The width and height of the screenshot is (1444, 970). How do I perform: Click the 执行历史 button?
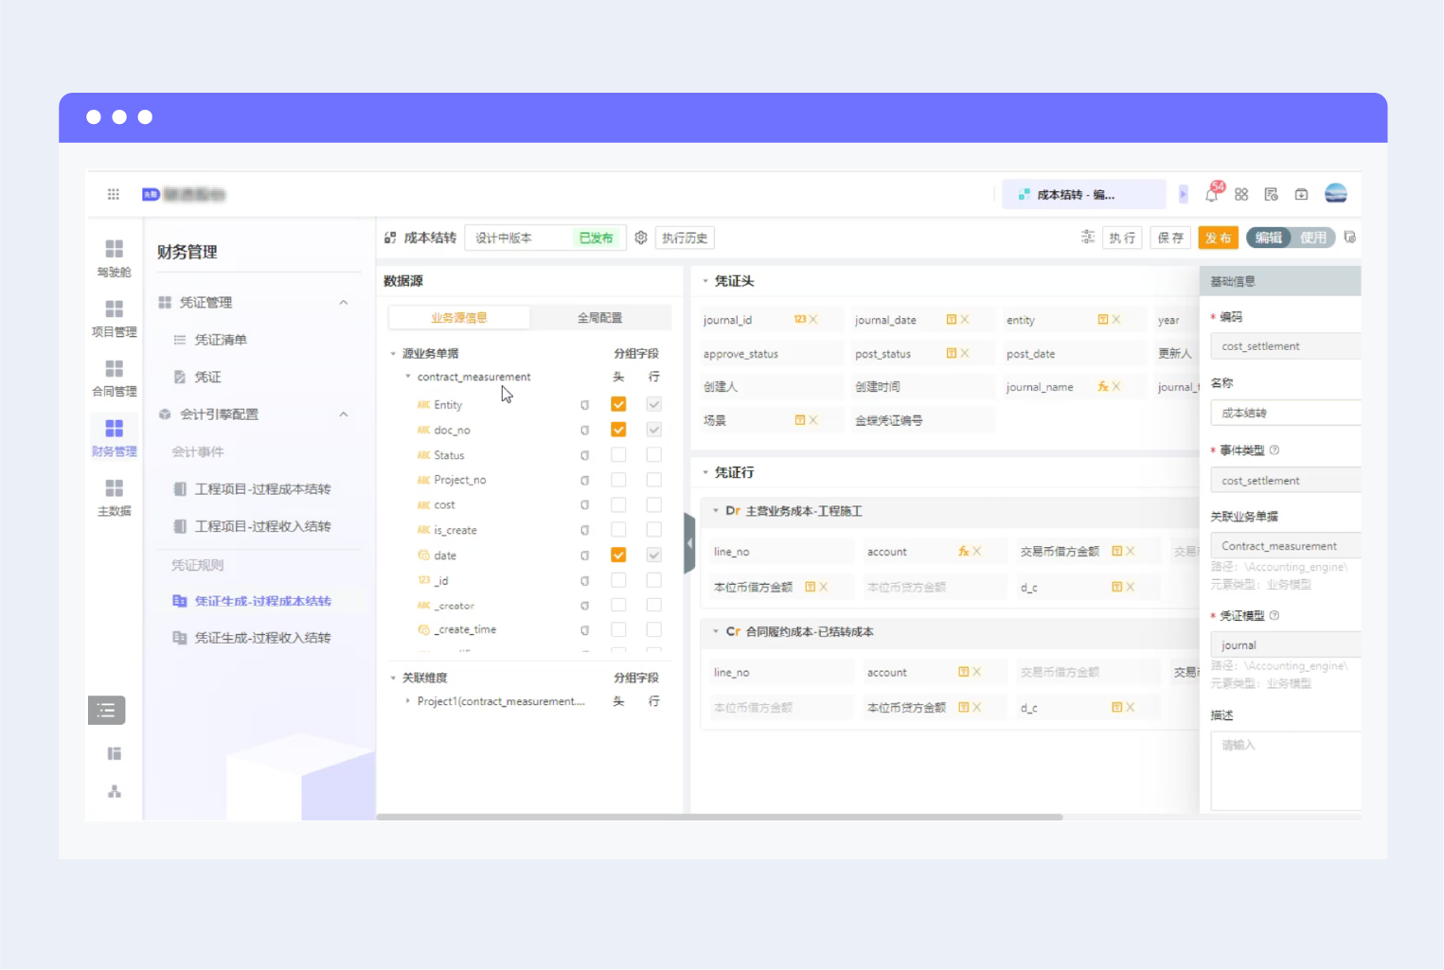tap(685, 238)
